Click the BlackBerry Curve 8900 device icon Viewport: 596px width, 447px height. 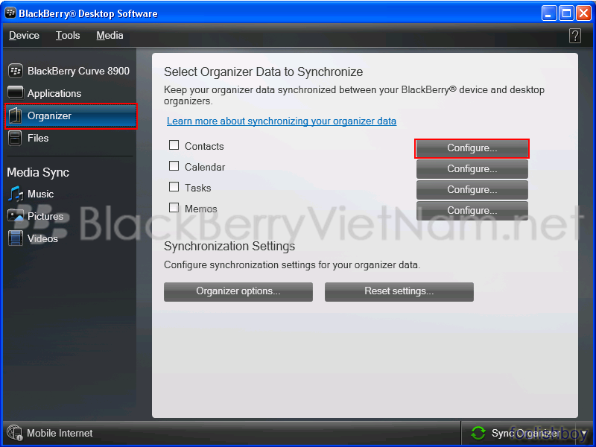tap(16, 71)
